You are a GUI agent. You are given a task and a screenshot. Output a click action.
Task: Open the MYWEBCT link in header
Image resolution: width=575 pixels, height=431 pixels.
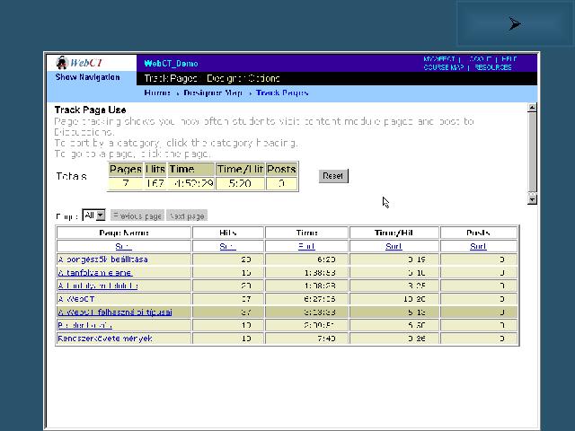tap(439, 59)
